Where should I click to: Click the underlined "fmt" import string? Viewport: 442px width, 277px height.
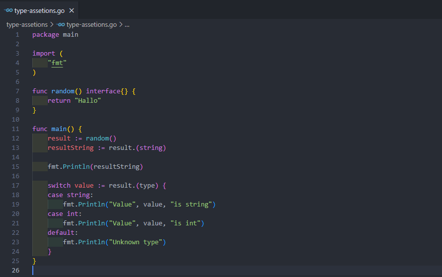(57, 63)
